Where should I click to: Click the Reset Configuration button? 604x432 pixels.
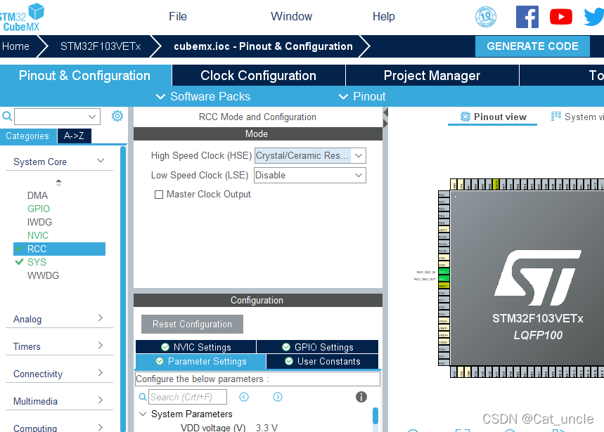pyautogui.click(x=192, y=324)
